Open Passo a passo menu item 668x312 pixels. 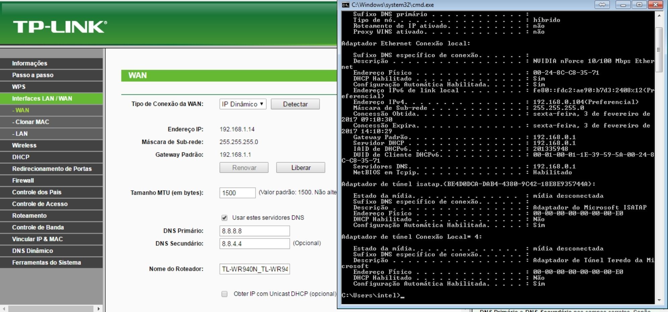pyautogui.click(x=51, y=75)
